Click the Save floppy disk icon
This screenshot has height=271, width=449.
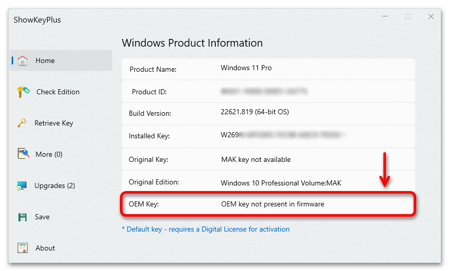click(x=23, y=217)
